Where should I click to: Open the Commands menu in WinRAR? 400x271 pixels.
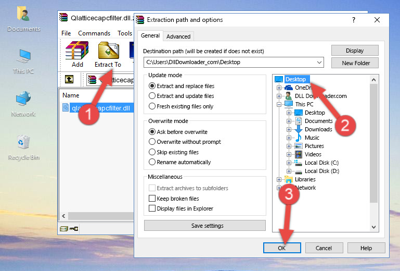click(x=94, y=33)
